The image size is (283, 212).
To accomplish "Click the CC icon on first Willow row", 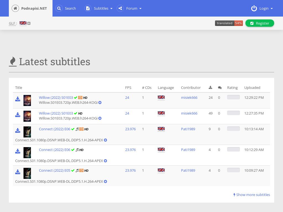I will [80, 97].
